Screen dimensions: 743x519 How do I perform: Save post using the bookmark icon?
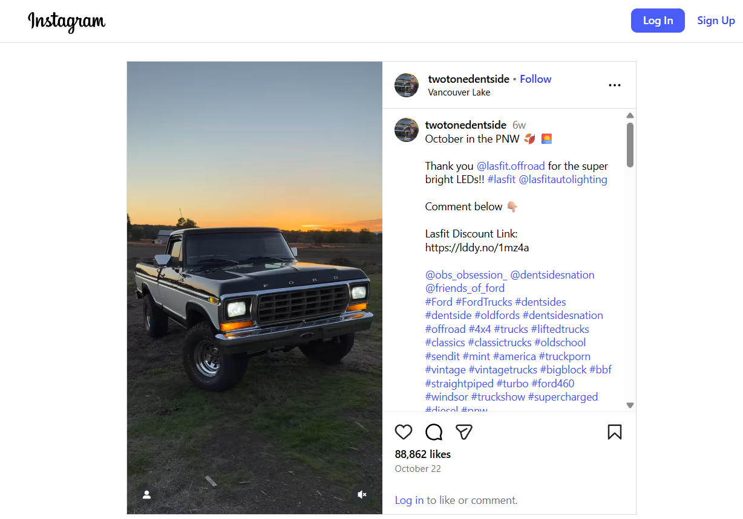(614, 432)
